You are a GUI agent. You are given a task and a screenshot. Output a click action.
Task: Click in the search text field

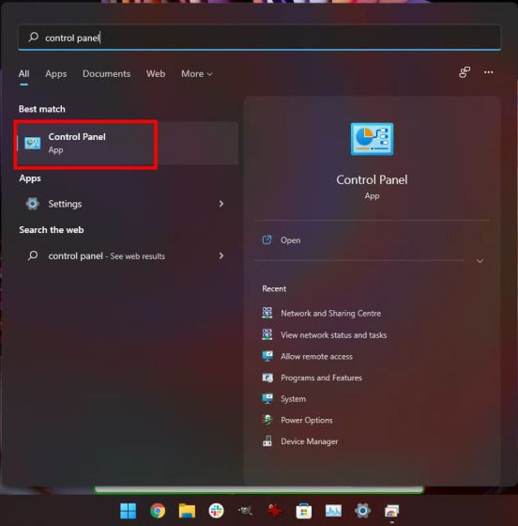point(260,38)
